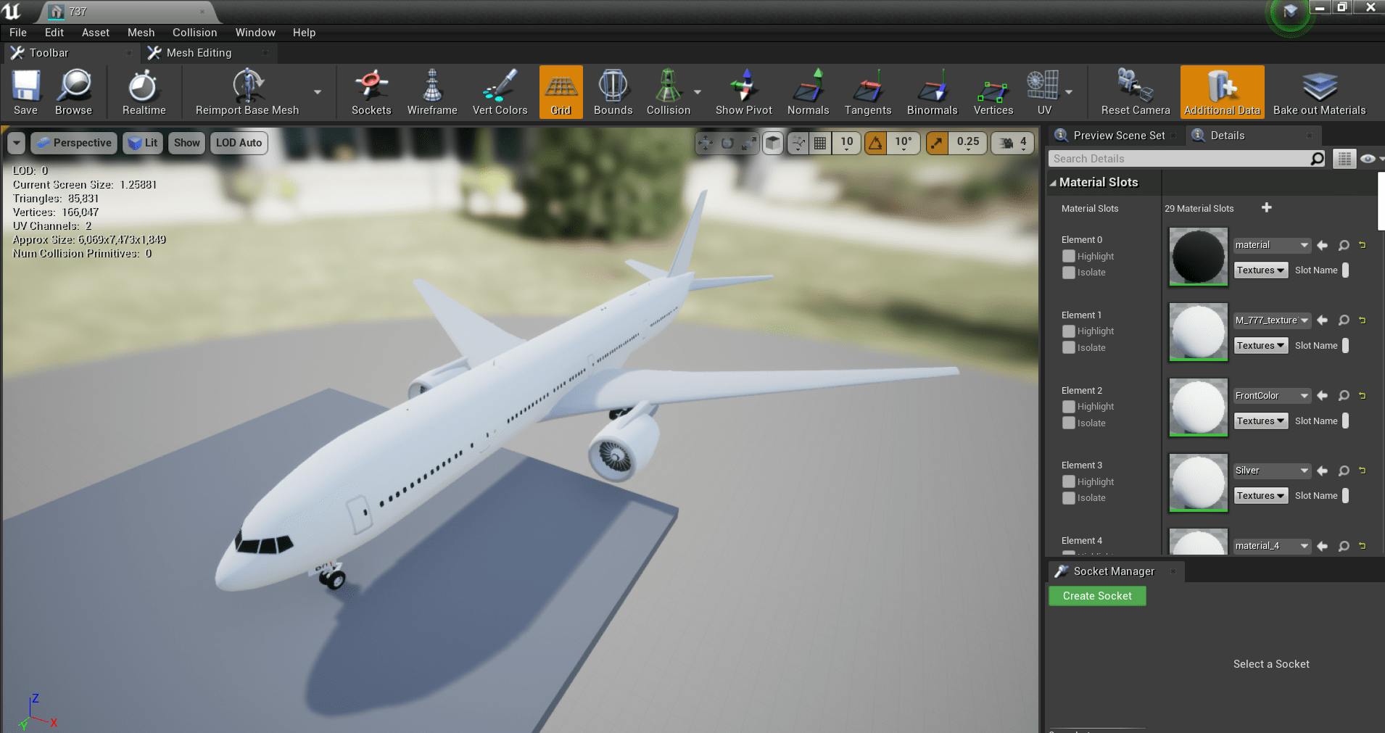This screenshot has width=1385, height=733.
Task: Enable Highlight for Element 0
Action: click(1068, 256)
